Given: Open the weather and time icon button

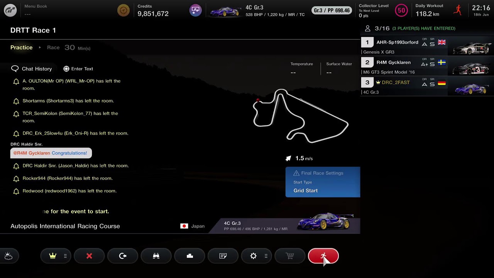Looking at the screenshot, I should click(8, 256).
